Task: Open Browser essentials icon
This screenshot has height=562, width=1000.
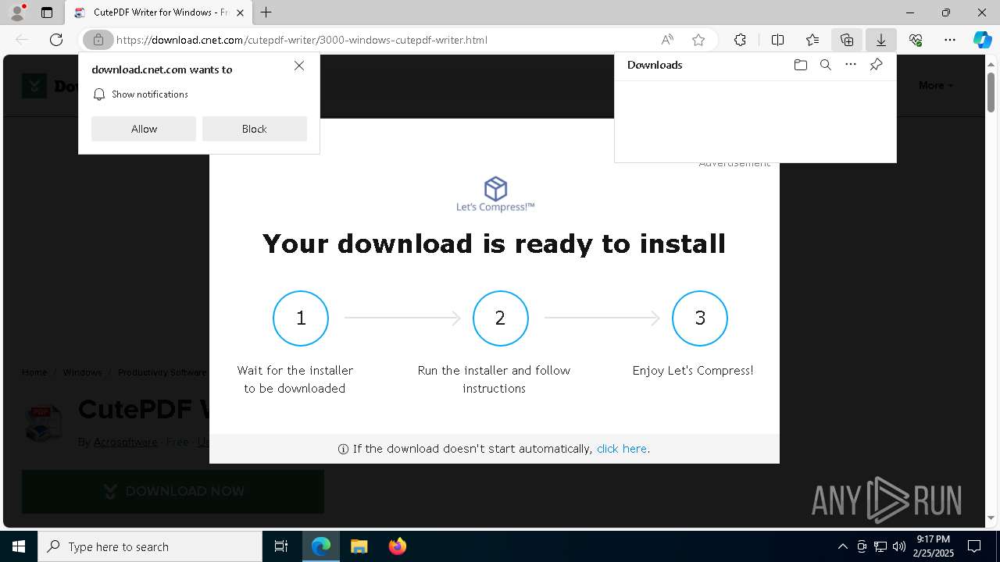Action: click(x=916, y=40)
